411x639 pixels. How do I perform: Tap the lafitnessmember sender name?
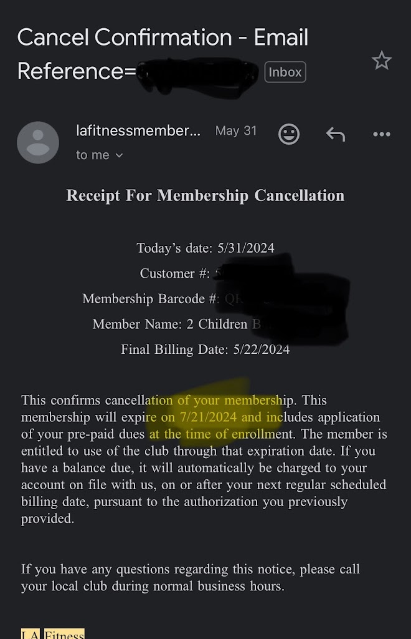[x=138, y=131]
